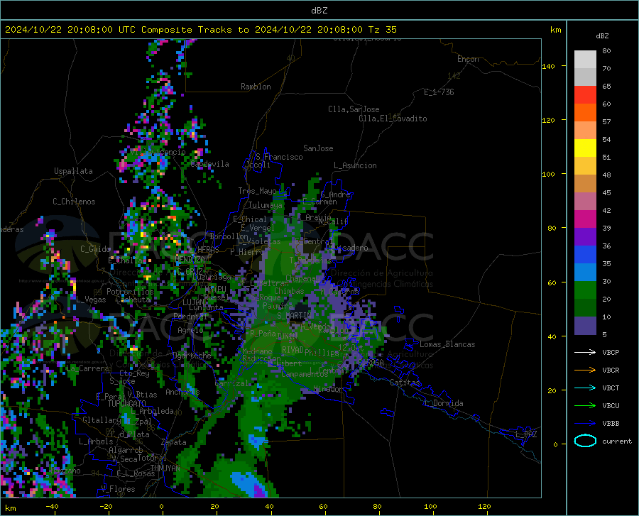This screenshot has height=516, width=639.
Task: Click the V_Flores map label
Action: (x=118, y=489)
